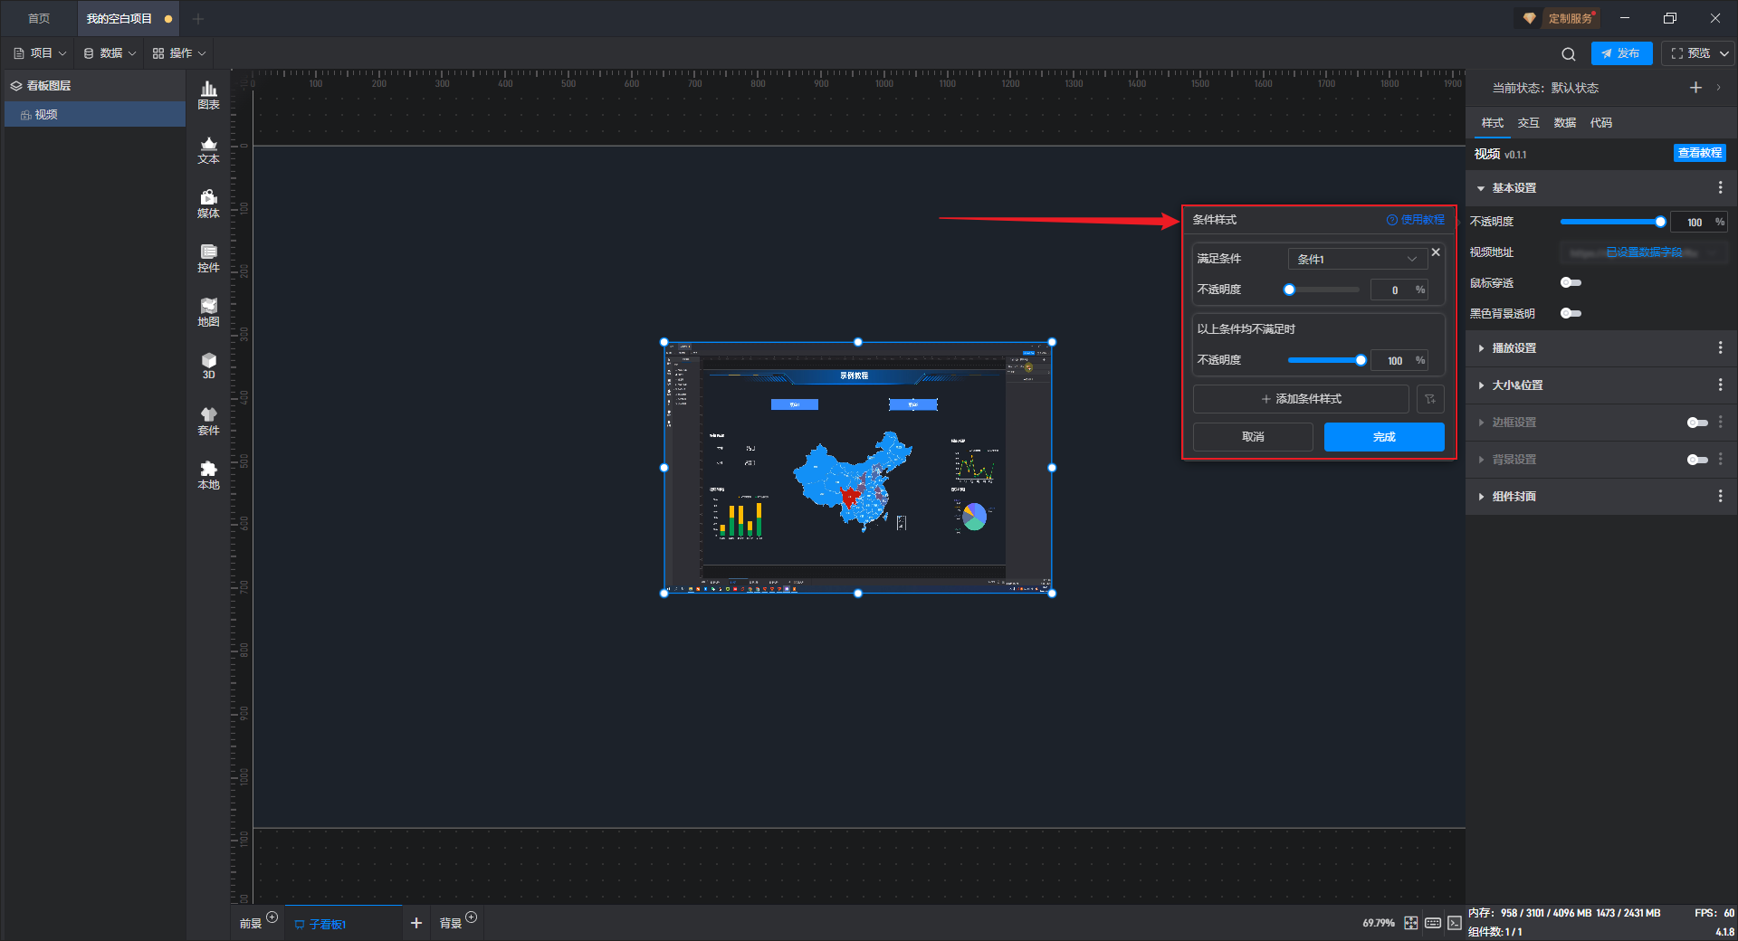Click the 不透明度 slider in 基本设置

click(x=1611, y=222)
